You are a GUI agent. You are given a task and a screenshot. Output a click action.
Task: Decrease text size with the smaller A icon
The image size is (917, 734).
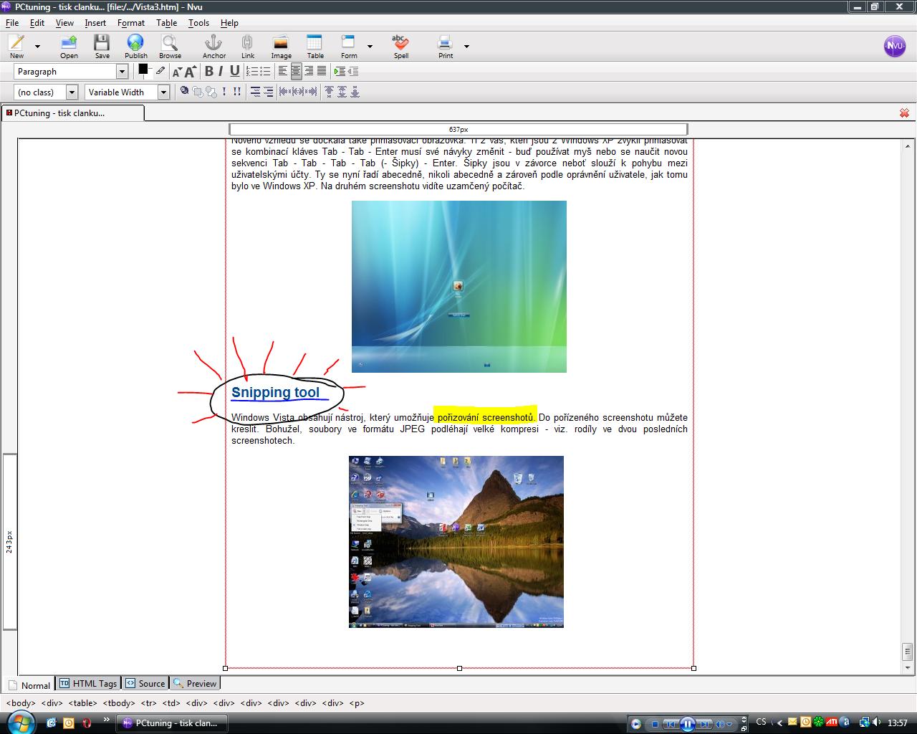(x=177, y=72)
